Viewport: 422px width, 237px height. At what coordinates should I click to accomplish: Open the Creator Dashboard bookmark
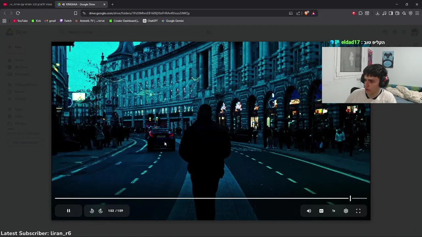click(124, 21)
